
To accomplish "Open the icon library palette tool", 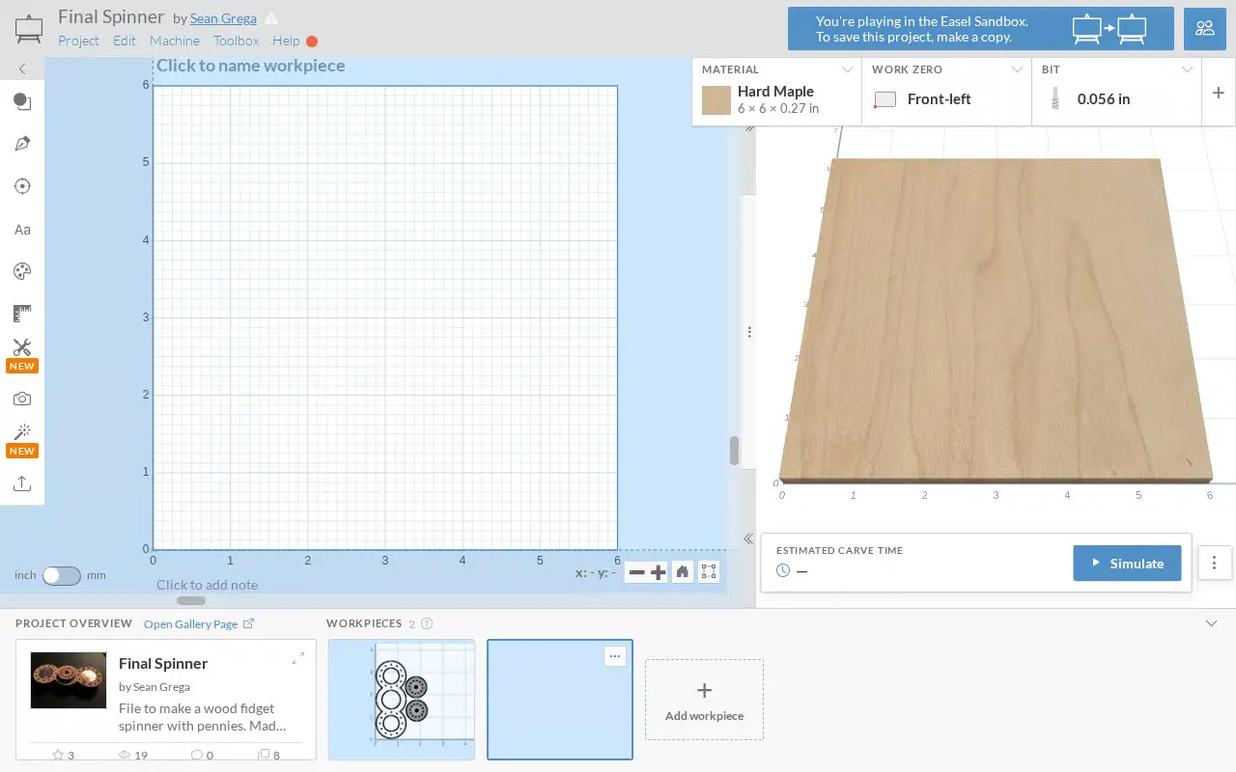I will tap(22, 271).
